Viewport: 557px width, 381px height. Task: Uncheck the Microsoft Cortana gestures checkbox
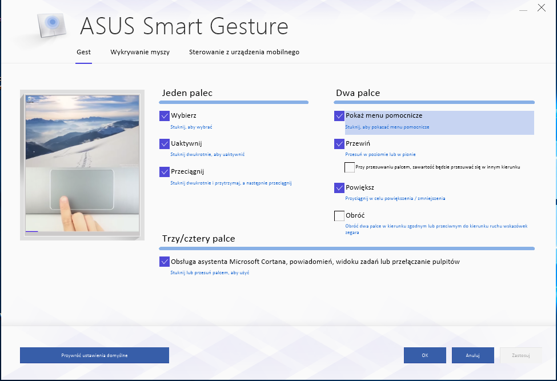(165, 262)
